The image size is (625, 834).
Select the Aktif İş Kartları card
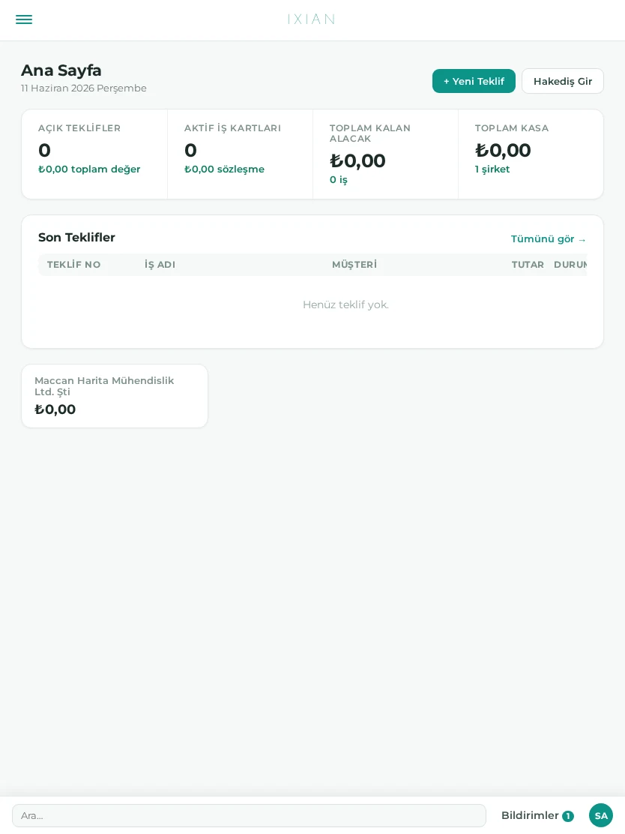coord(241,154)
